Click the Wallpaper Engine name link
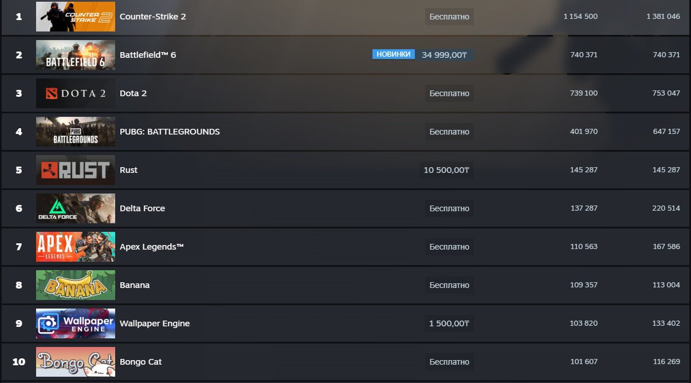Image resolution: width=691 pixels, height=383 pixels. pyautogui.click(x=154, y=323)
